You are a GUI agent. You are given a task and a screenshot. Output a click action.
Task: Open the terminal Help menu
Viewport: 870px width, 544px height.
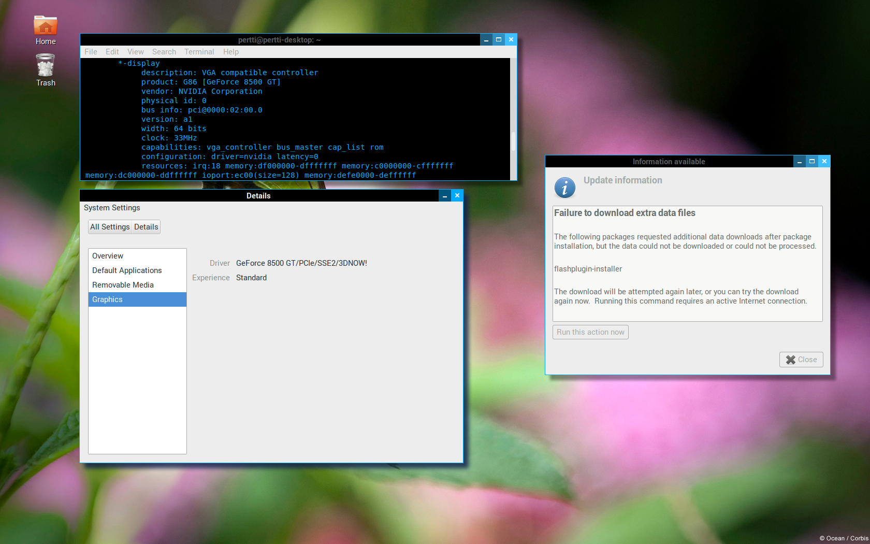pyautogui.click(x=231, y=52)
